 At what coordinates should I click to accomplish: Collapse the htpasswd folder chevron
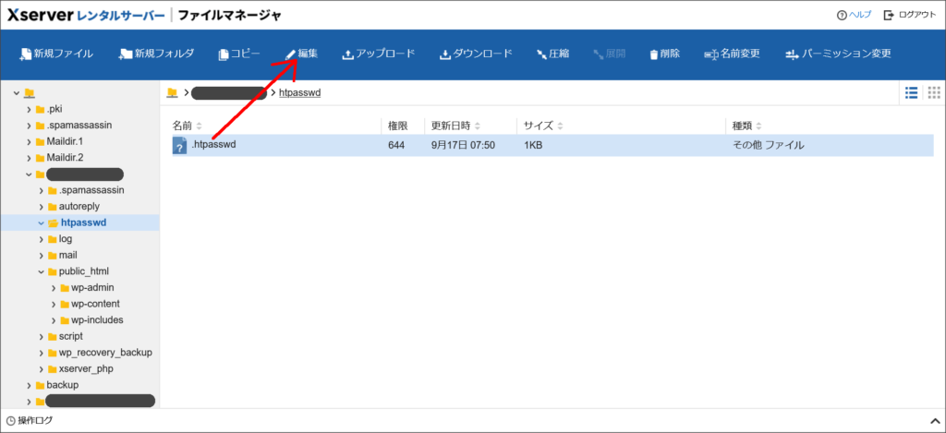point(41,223)
